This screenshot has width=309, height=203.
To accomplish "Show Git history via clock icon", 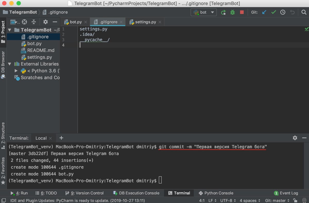I will click(x=283, y=12).
